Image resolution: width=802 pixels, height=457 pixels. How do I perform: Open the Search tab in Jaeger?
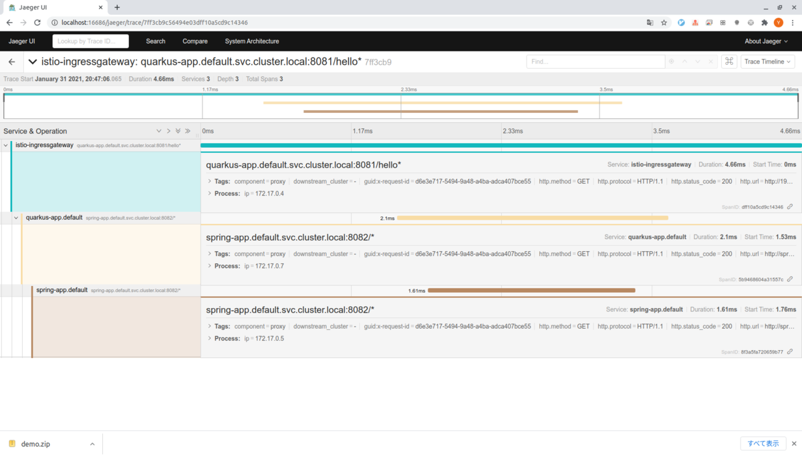[x=156, y=41]
